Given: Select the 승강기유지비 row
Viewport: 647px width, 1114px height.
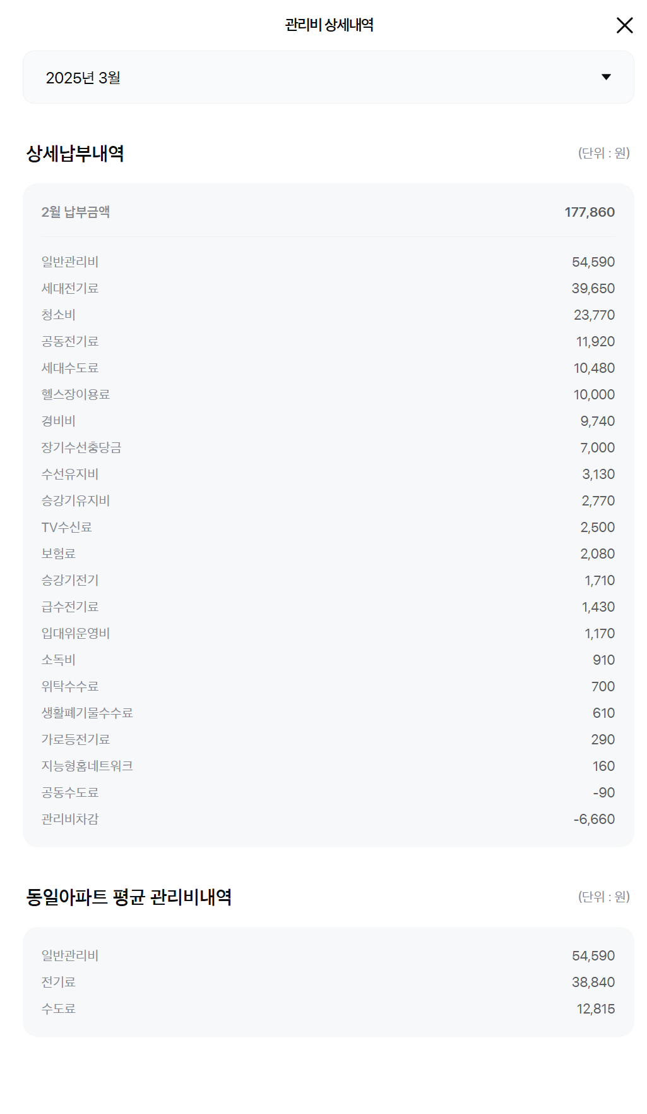Looking at the screenshot, I should 328,500.
